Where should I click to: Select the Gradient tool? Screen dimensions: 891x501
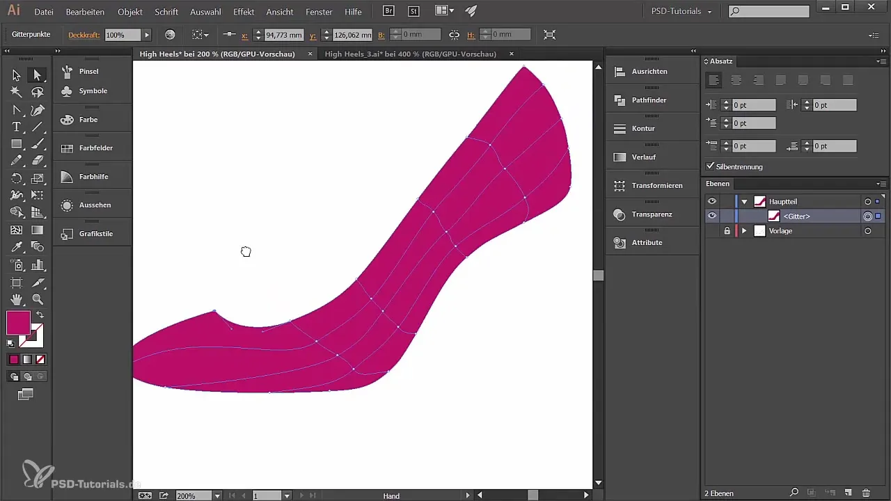click(38, 230)
